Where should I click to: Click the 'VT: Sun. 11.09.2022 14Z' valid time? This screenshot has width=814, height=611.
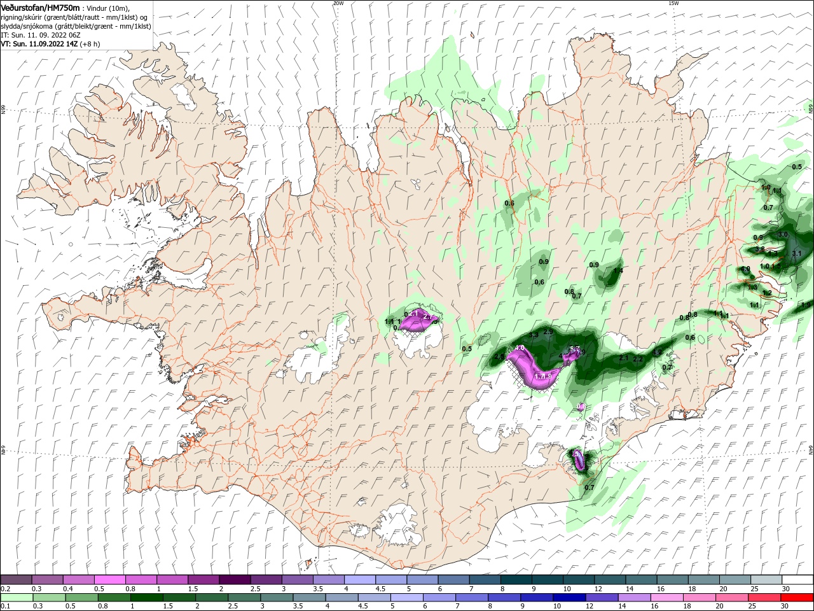pyautogui.click(x=39, y=44)
